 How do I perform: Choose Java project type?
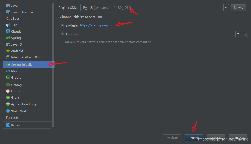(x=27, y=6)
